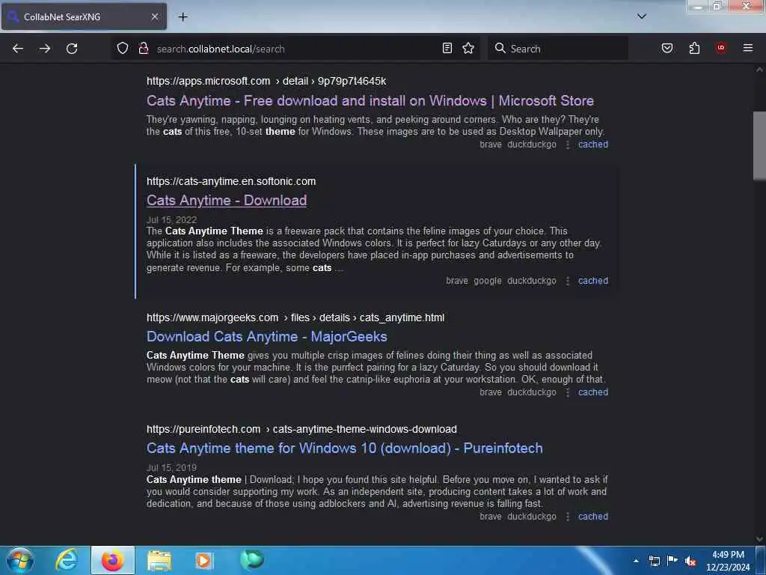Open the uBlock Origin extension icon
The height and width of the screenshot is (575, 766).
coord(721,47)
